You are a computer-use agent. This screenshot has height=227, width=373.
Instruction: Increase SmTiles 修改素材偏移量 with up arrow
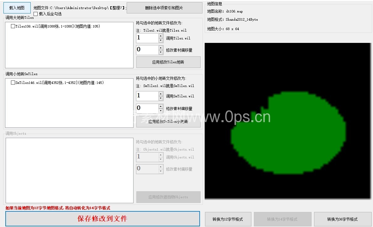(161, 106)
